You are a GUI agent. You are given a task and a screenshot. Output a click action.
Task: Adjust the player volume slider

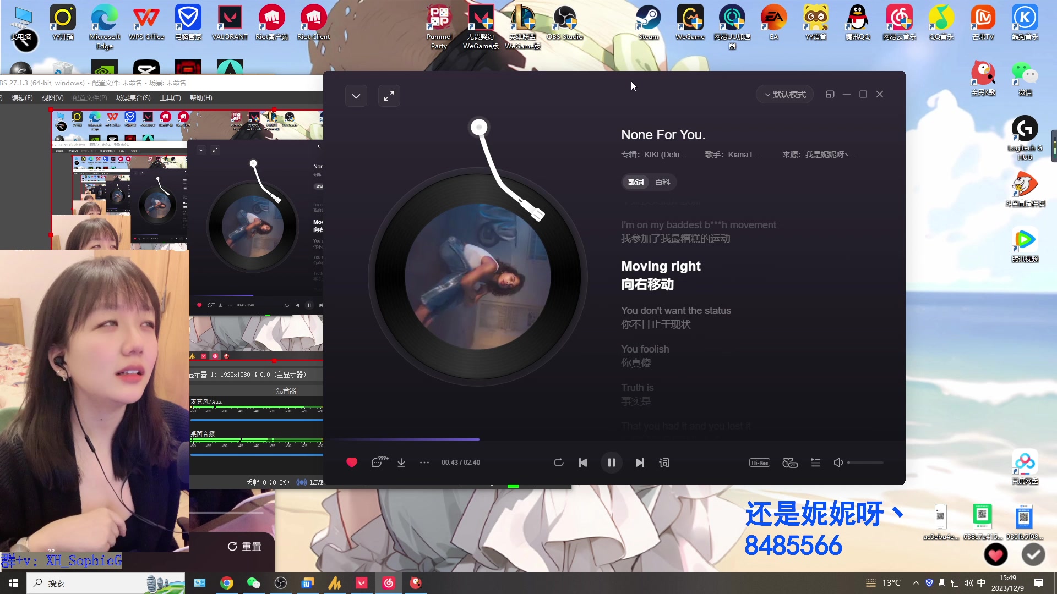point(865,463)
